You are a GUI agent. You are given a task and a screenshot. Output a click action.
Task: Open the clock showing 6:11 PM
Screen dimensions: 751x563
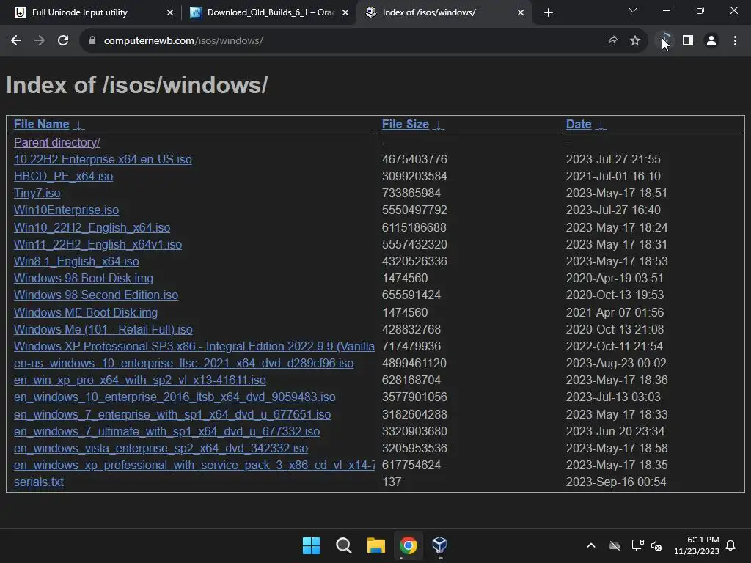point(697,545)
